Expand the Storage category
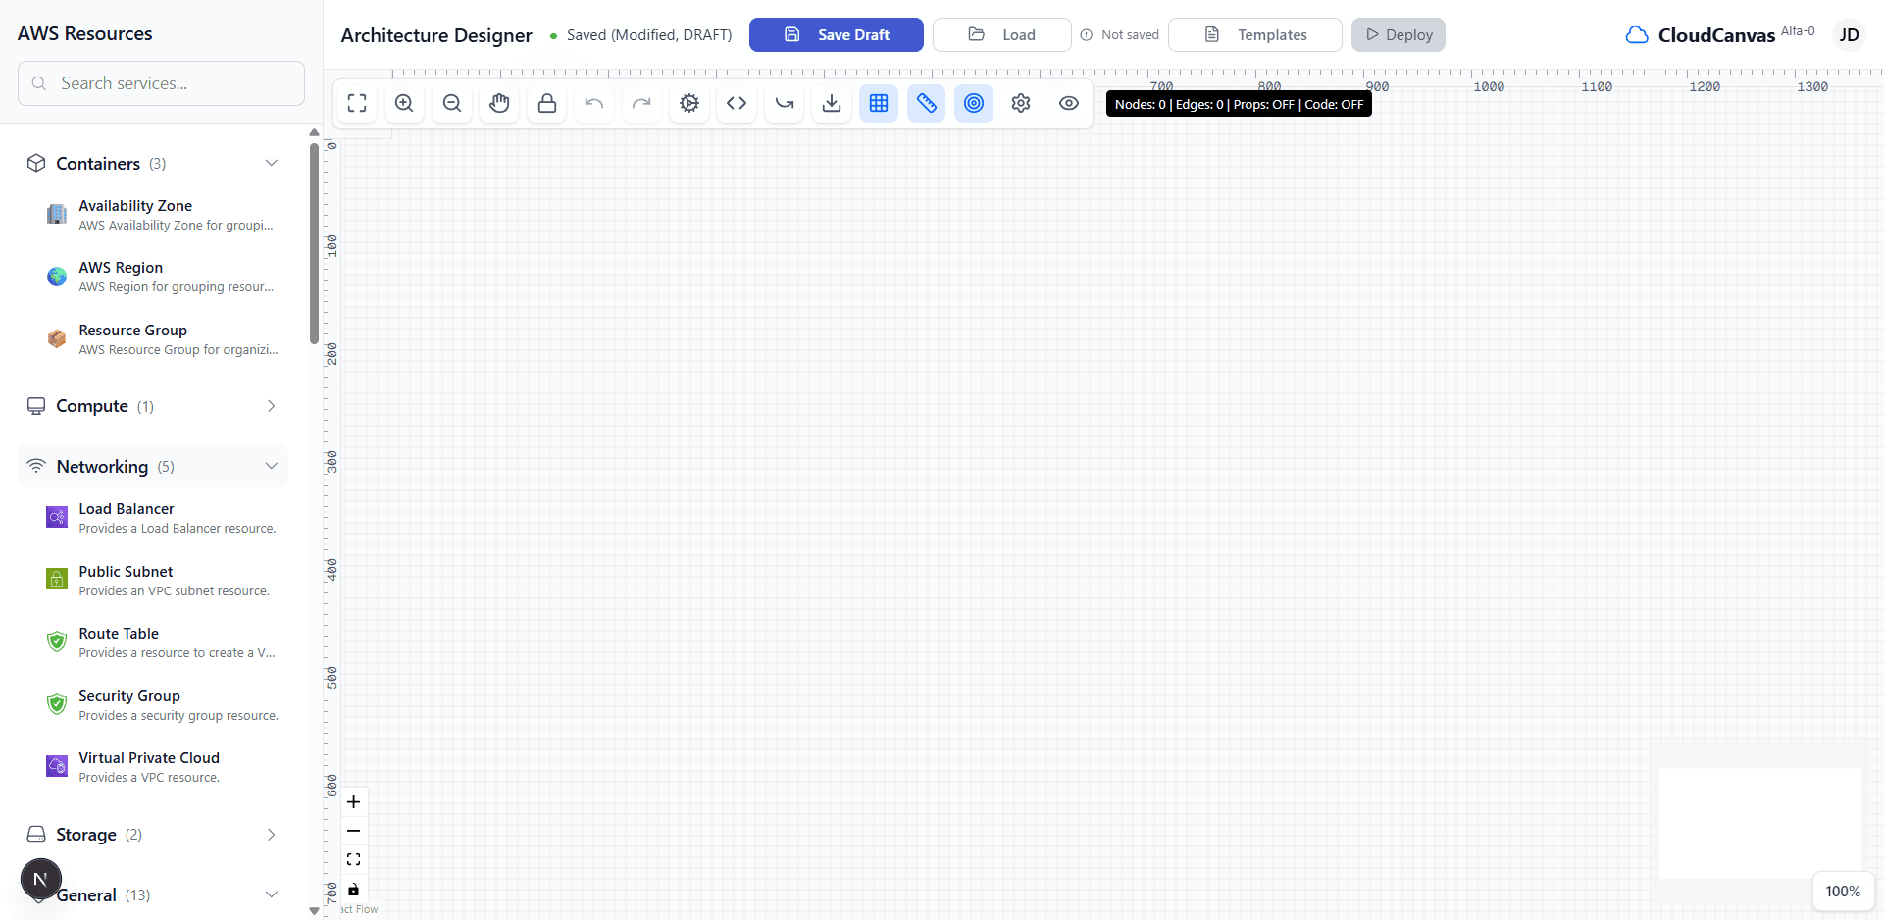This screenshot has width=1884, height=920. coord(271,835)
